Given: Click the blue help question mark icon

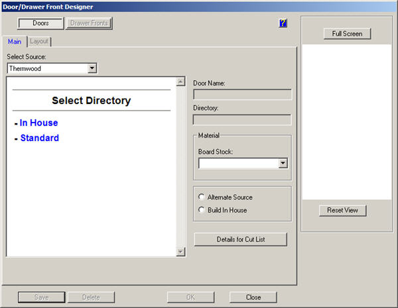Looking at the screenshot, I should pos(283,23).
